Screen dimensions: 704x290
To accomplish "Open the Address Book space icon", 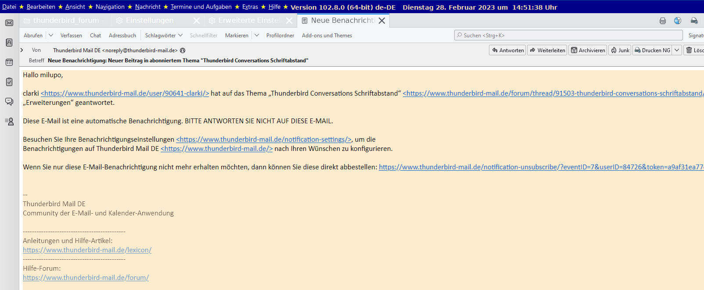I will point(9,43).
